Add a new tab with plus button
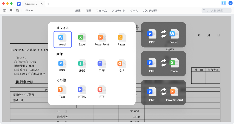Viewport: 234px width, 124px height. click(48, 4)
